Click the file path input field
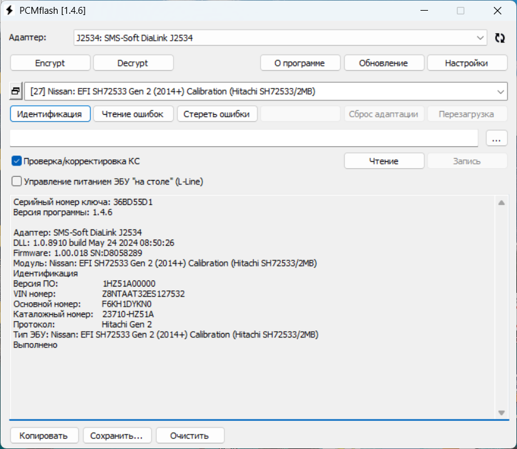 pyautogui.click(x=244, y=137)
